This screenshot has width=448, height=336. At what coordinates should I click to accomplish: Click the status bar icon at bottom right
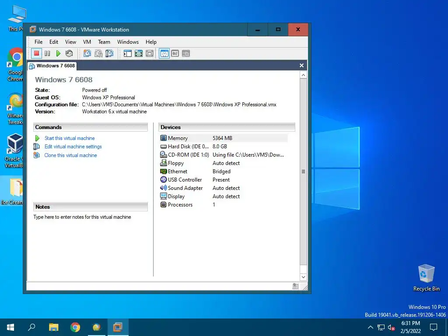coord(295,286)
